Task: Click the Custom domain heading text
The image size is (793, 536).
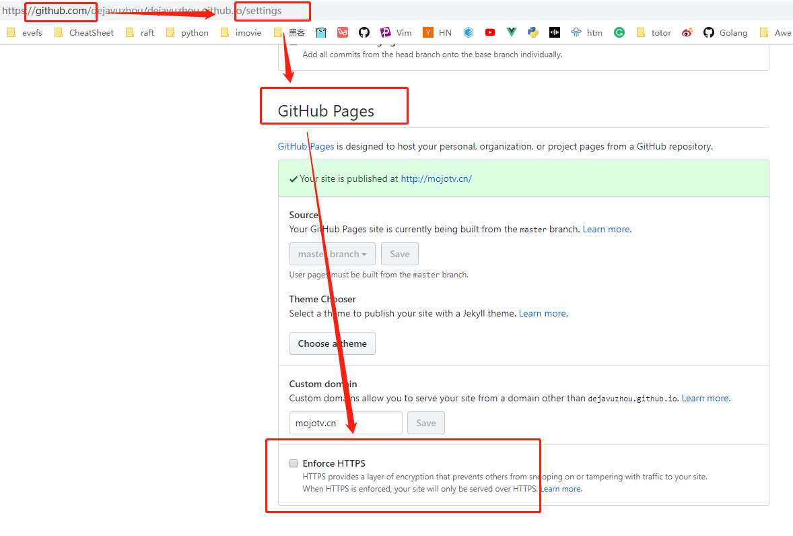Action: pyautogui.click(x=323, y=384)
